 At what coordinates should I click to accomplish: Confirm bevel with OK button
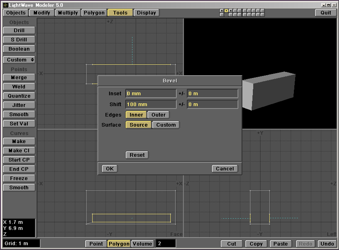[x=110, y=169]
